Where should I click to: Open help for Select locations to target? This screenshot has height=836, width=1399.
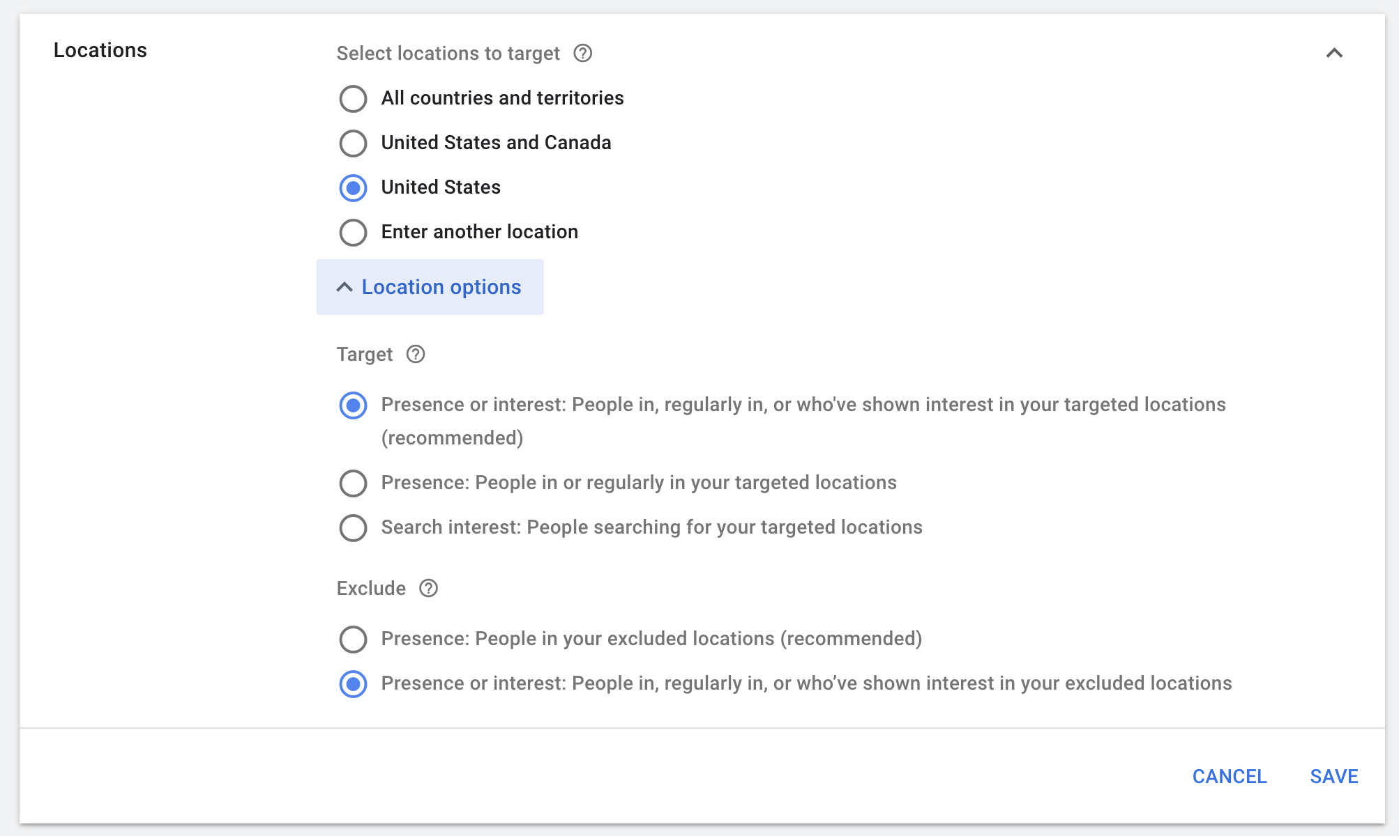pos(583,54)
